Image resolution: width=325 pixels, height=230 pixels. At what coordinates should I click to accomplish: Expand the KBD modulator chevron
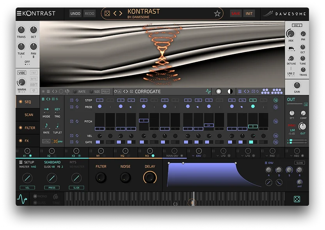(291, 156)
